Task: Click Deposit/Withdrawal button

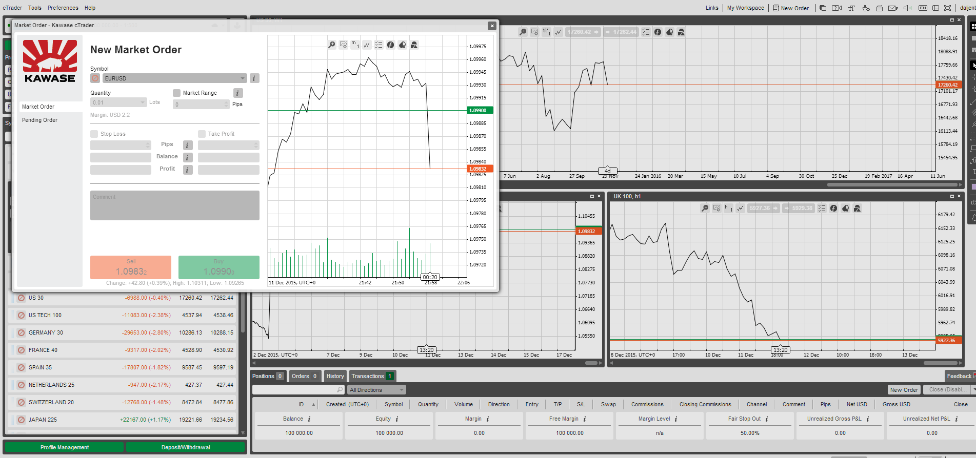Action: [186, 447]
